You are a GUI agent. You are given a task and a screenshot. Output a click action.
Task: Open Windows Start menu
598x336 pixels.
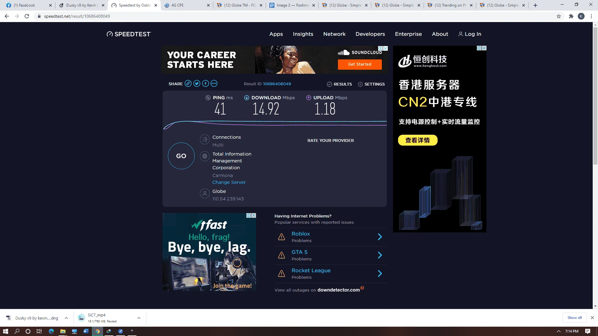[5, 331]
